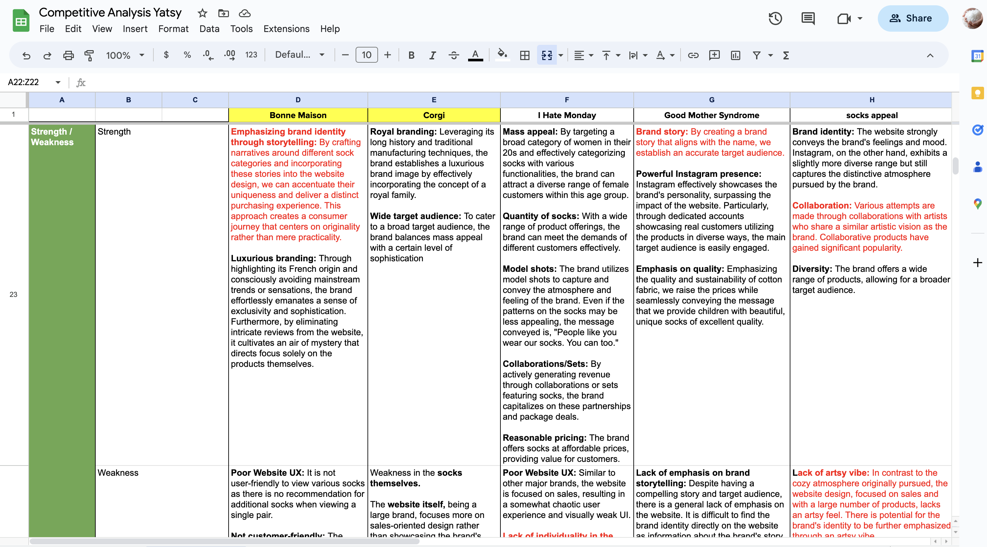Open the 123 number format menu
Screen dimensions: 987x547
(251, 55)
